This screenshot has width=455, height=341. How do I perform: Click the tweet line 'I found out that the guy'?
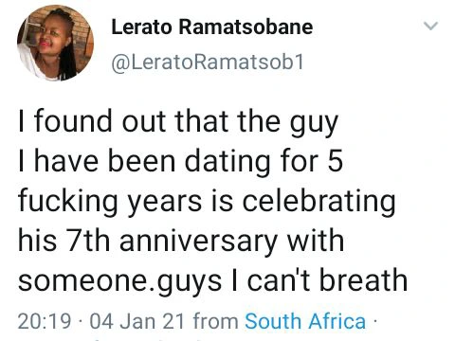(178, 122)
